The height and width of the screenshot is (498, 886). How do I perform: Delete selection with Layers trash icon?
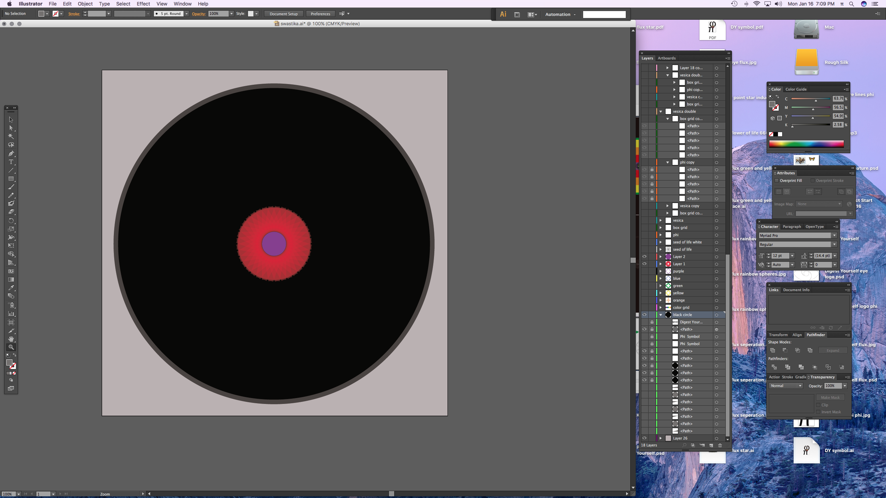click(720, 445)
